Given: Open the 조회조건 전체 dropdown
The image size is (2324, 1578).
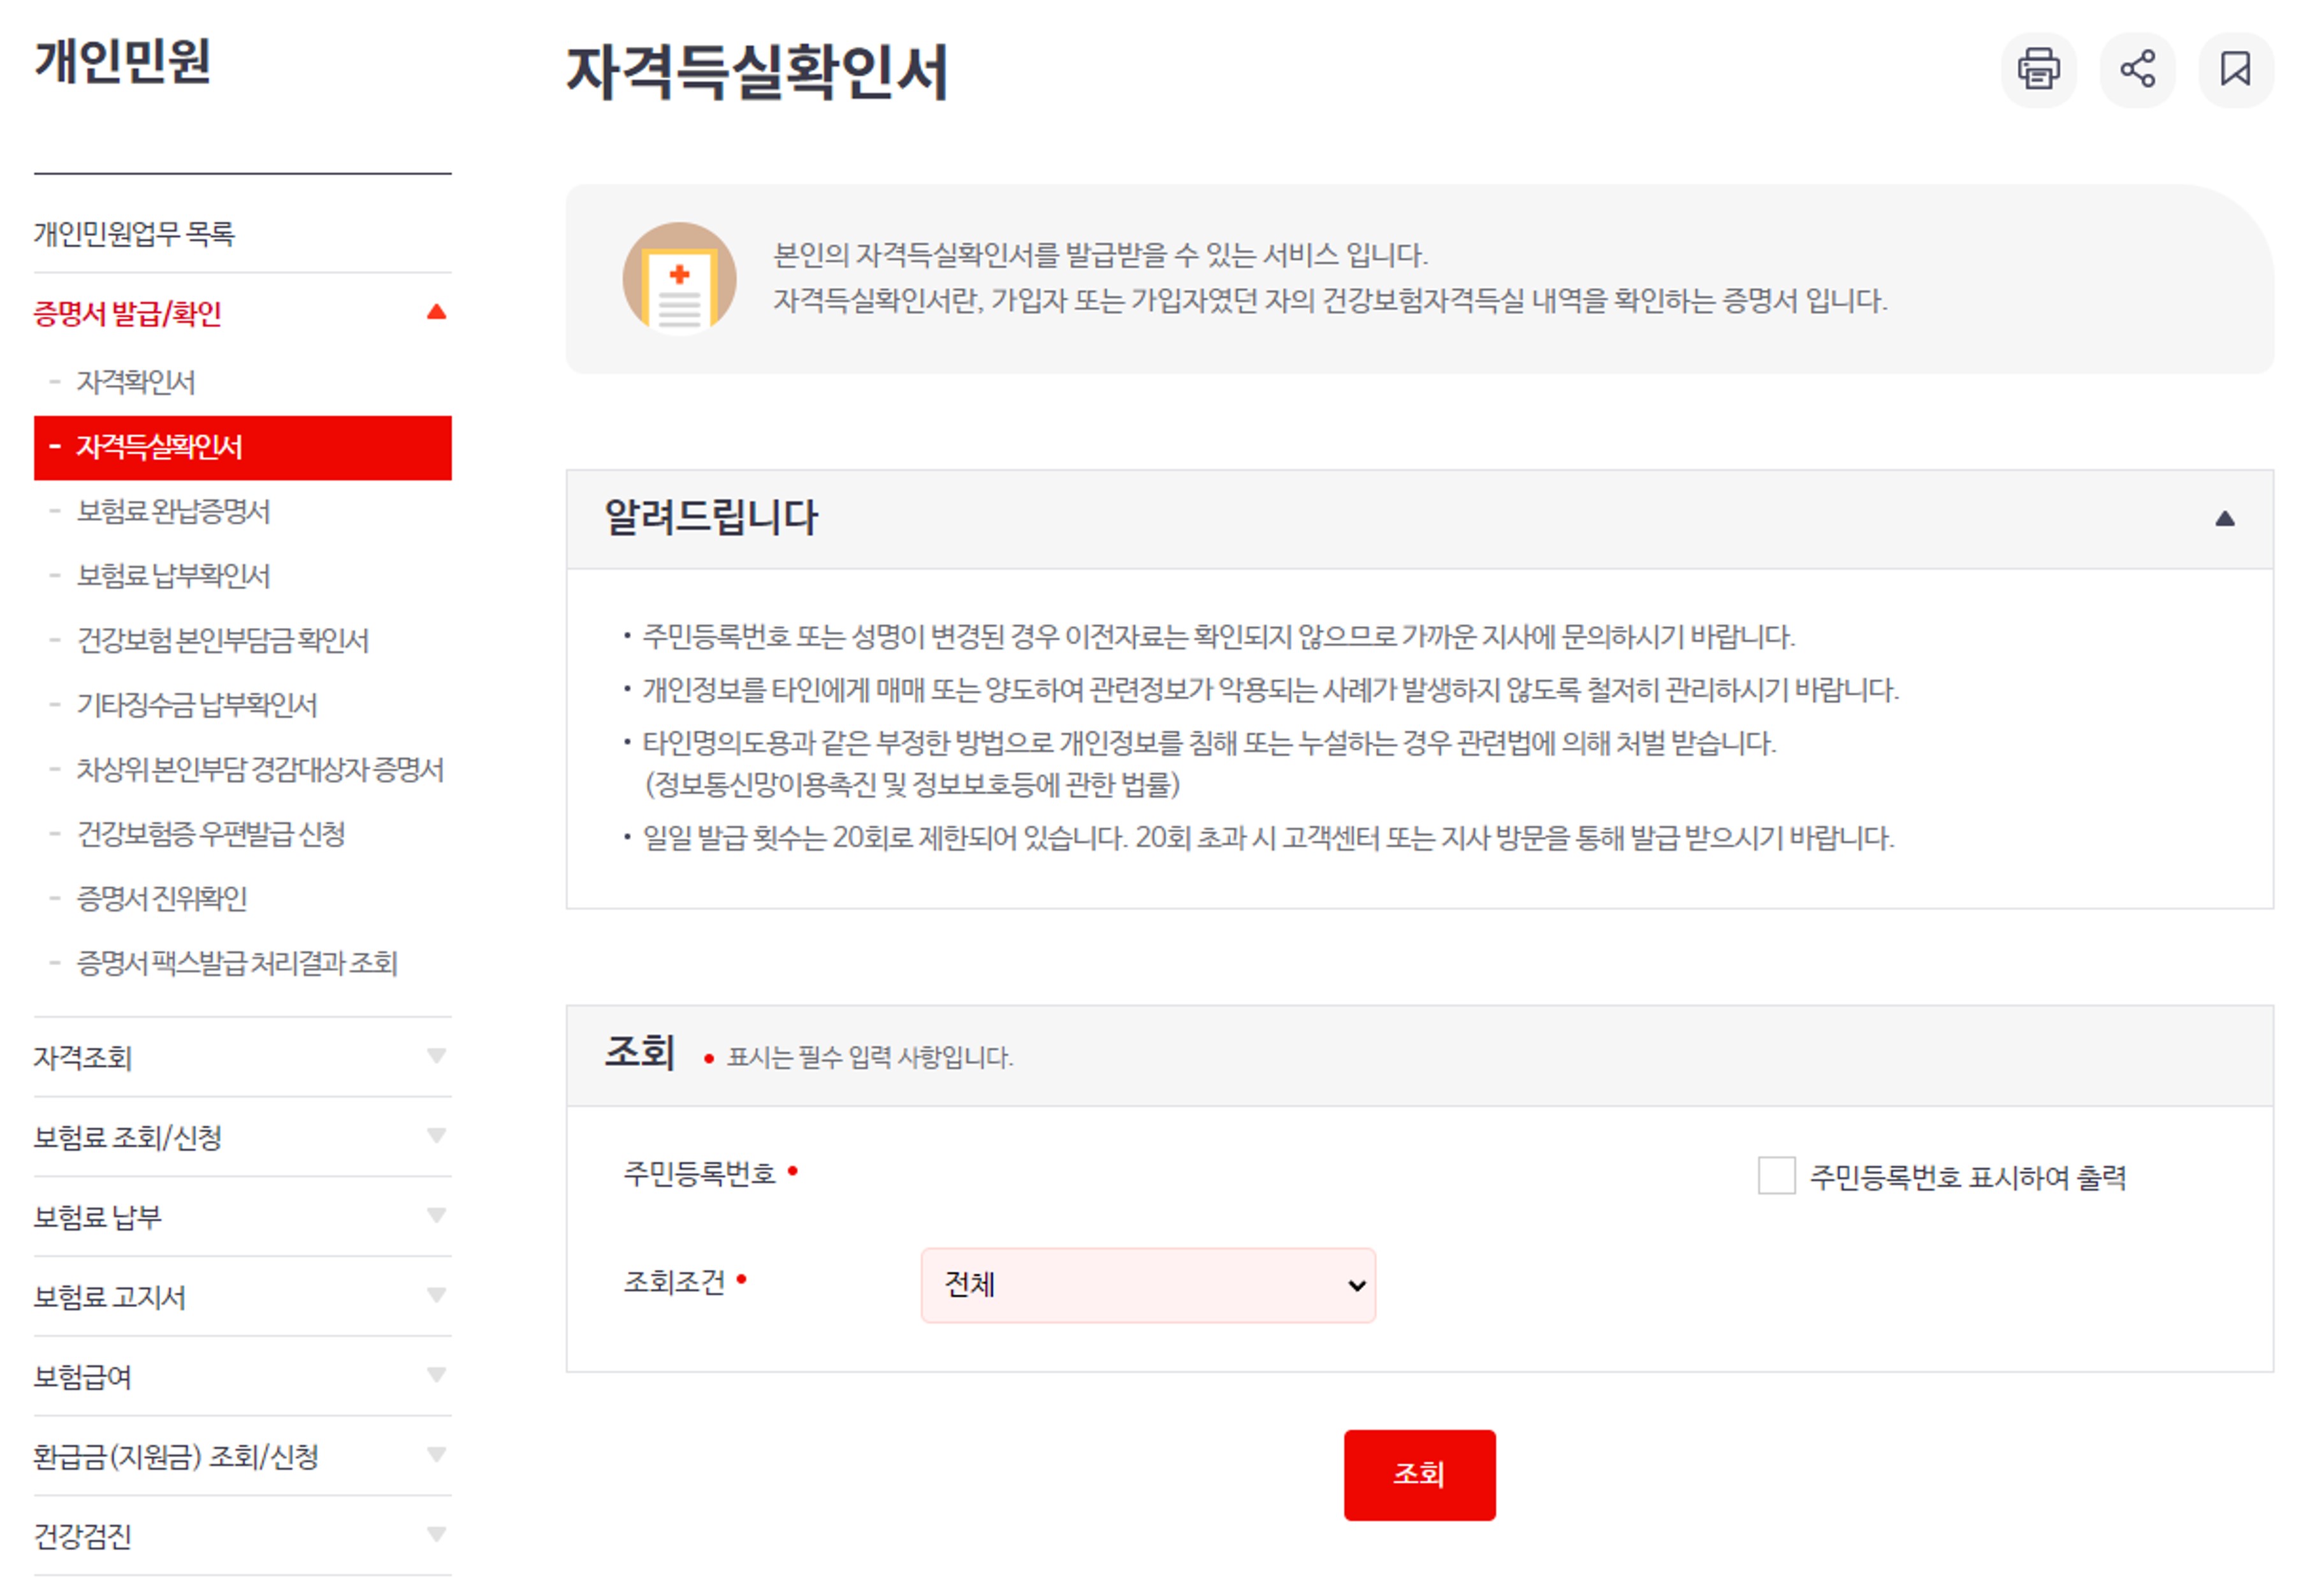Looking at the screenshot, I should click(1148, 1285).
